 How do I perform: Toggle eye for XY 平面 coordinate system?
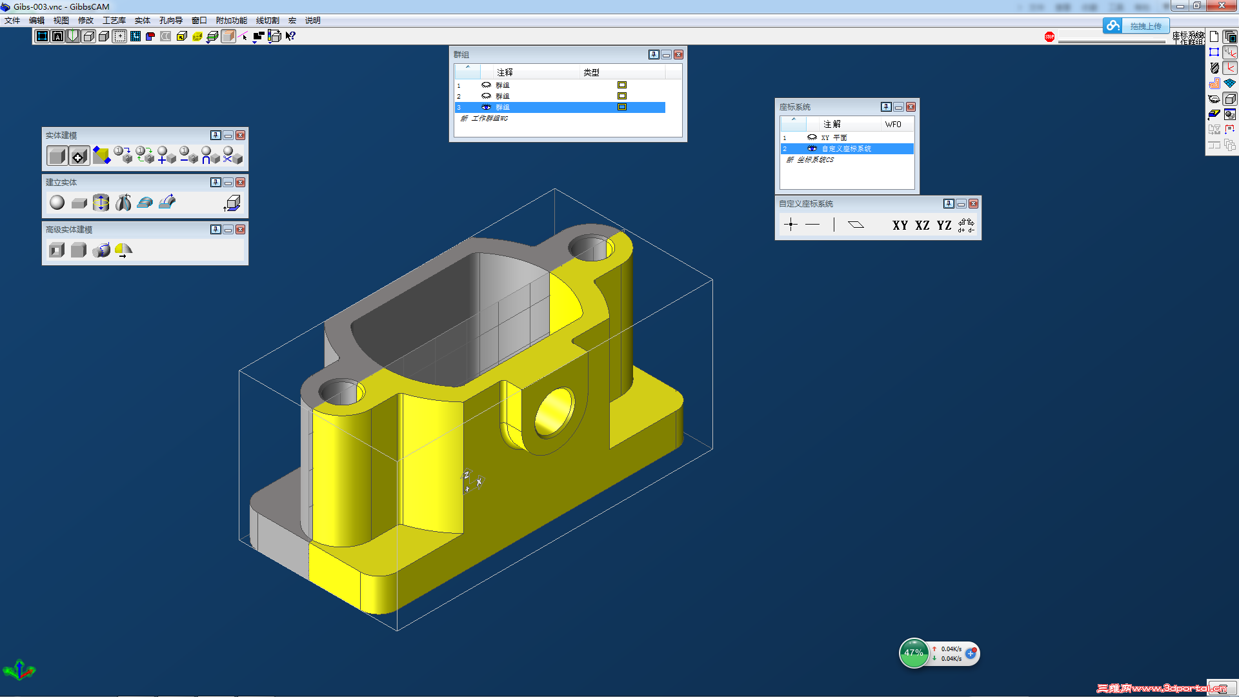[812, 137]
